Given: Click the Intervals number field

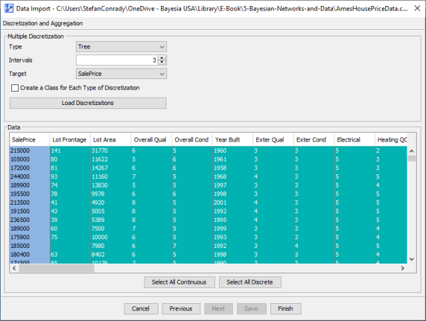Looking at the screenshot, I should point(117,60).
